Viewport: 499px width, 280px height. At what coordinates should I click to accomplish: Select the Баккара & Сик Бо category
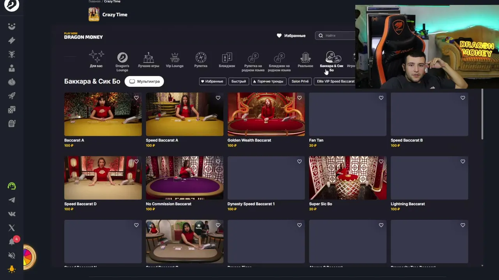click(332, 62)
